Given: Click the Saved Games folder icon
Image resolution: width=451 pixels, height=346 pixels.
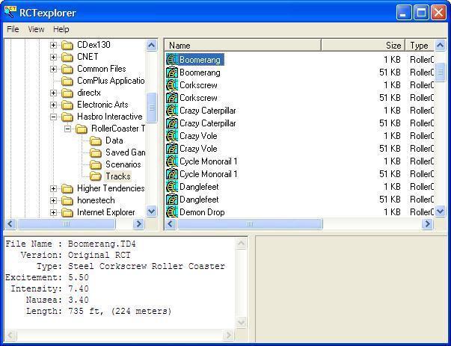Looking at the screenshot, I should coord(96,152).
